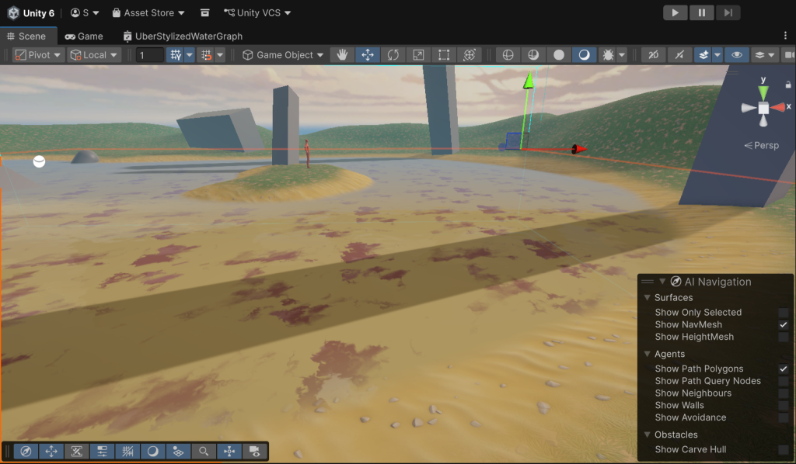Select the Scale tool in the toolbar
The width and height of the screenshot is (796, 464).
pyautogui.click(x=418, y=55)
